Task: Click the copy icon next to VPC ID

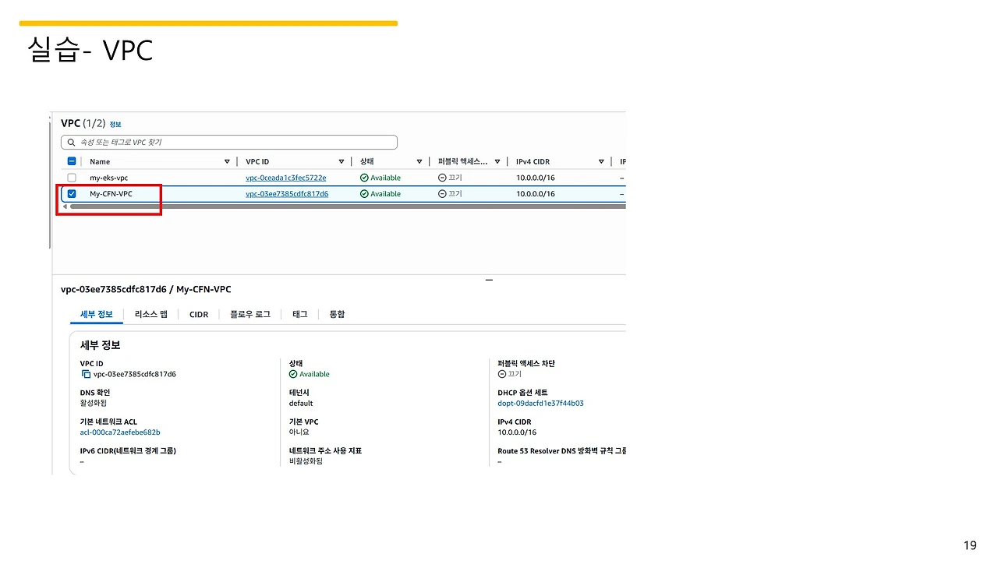Action: click(86, 374)
